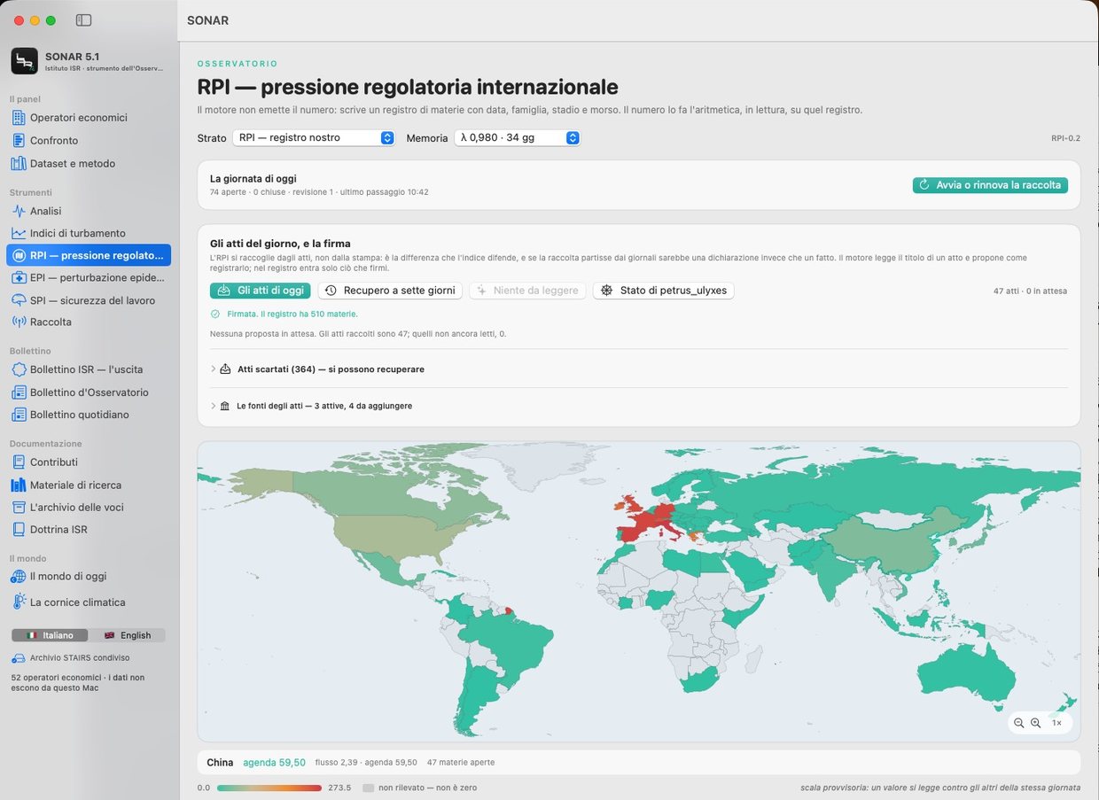Select the Bollettino ISR seal icon
Image resolution: width=1099 pixels, height=800 pixels.
(x=19, y=369)
